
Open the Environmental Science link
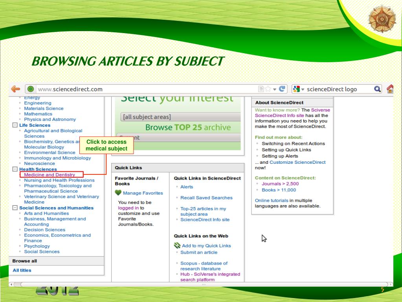[x=50, y=152]
